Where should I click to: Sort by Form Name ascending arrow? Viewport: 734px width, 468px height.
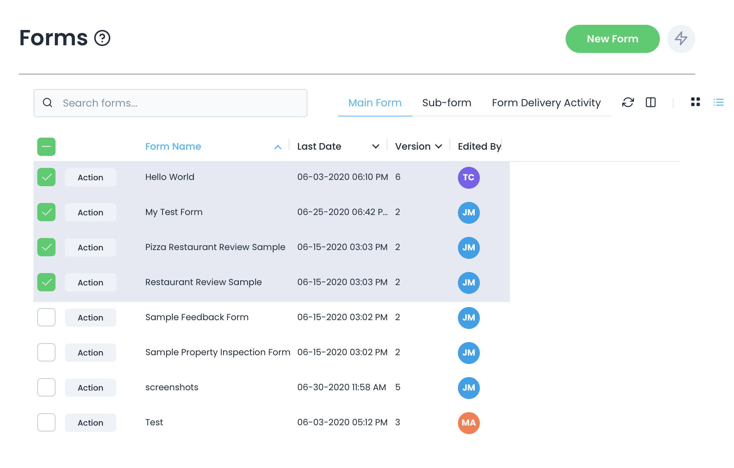coord(278,147)
